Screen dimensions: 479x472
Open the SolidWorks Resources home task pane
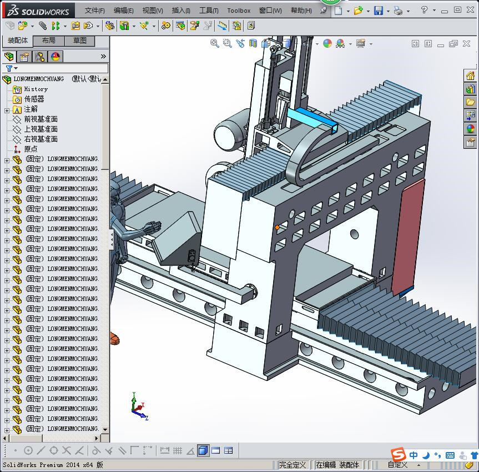click(x=470, y=76)
